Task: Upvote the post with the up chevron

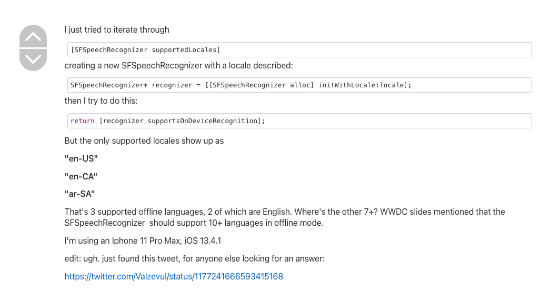Action: 33,37
